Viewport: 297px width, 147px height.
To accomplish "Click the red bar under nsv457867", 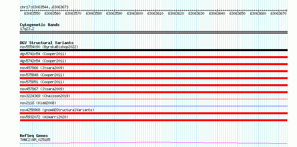I will pyautogui.click(x=154, y=92).
